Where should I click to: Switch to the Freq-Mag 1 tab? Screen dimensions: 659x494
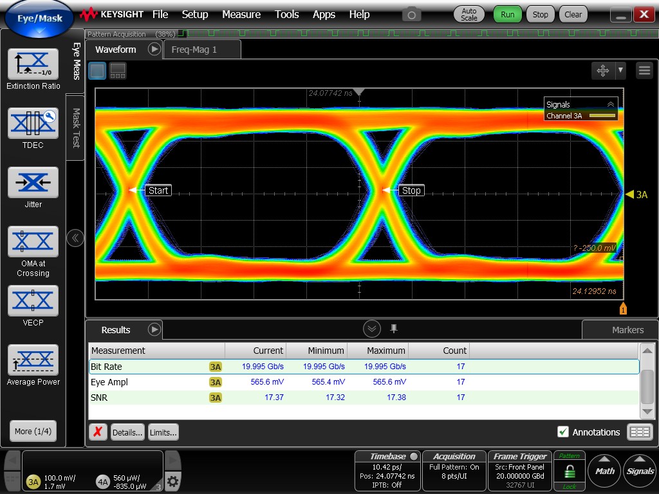tap(194, 50)
